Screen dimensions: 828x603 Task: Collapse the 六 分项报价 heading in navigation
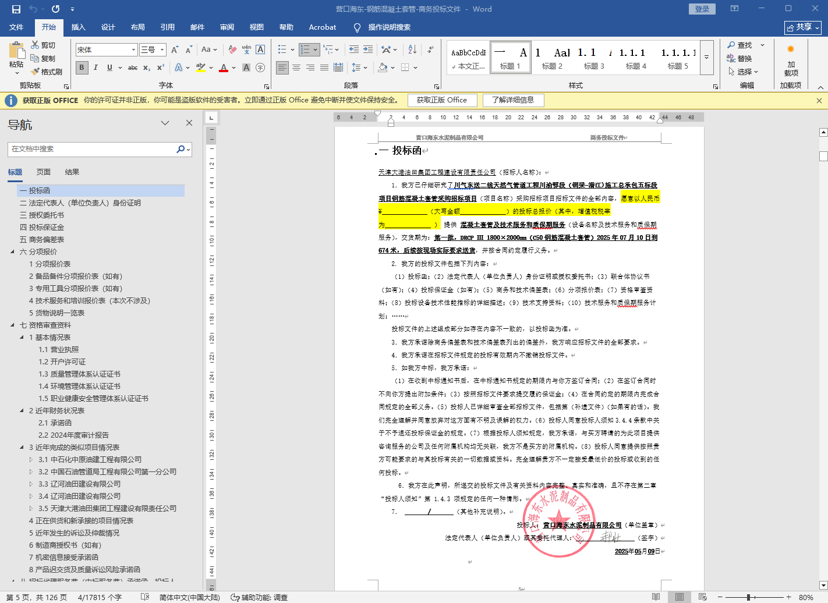click(x=12, y=252)
